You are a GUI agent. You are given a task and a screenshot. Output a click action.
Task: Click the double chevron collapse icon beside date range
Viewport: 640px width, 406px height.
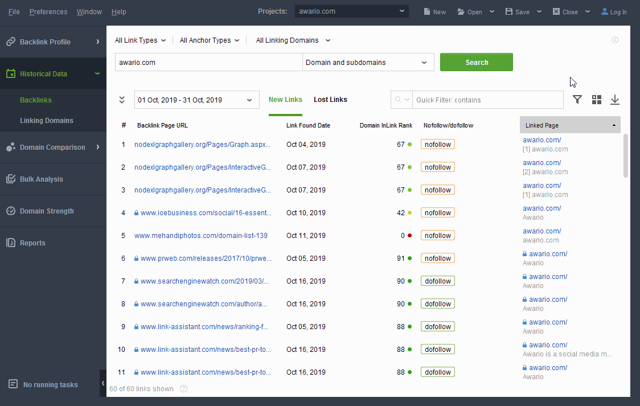tap(122, 100)
